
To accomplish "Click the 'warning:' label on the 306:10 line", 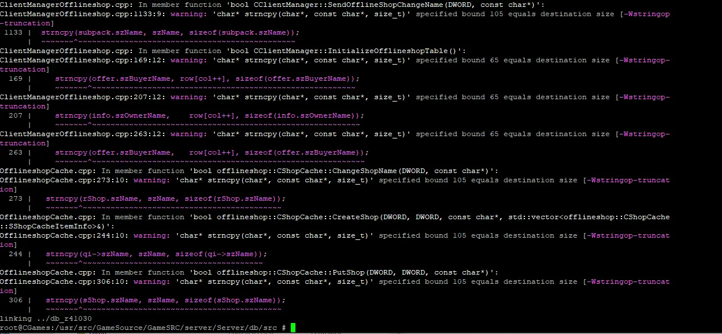I will (x=152, y=282).
